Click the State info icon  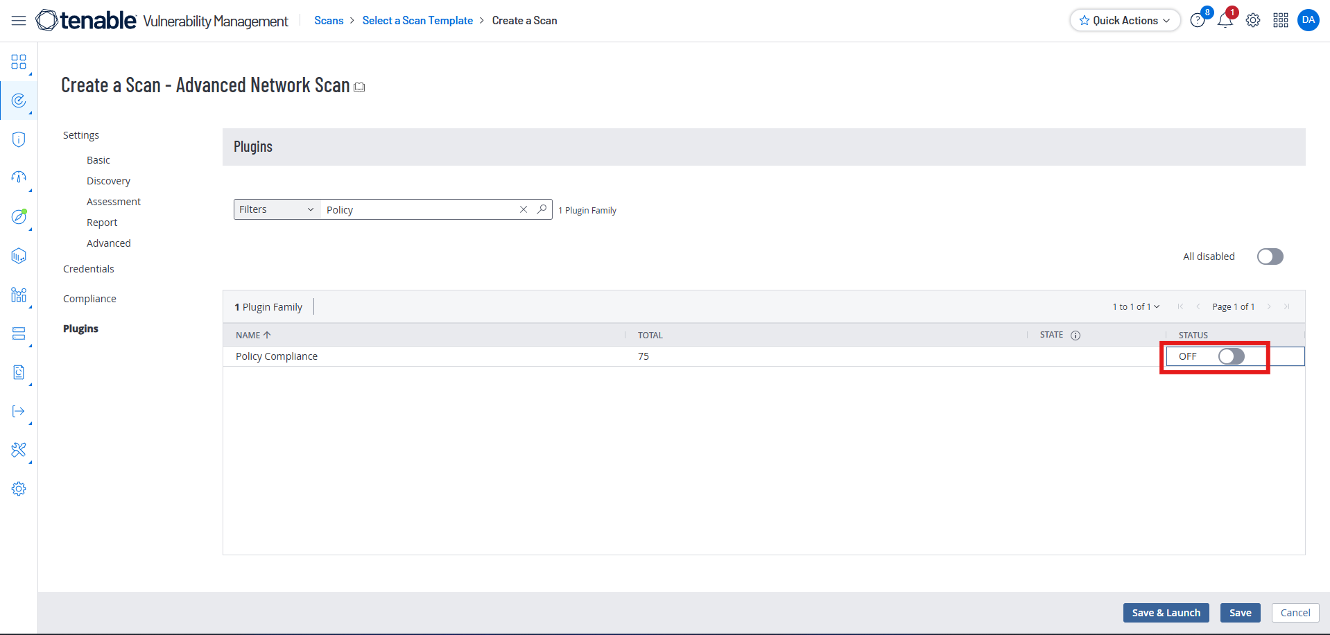coord(1076,336)
